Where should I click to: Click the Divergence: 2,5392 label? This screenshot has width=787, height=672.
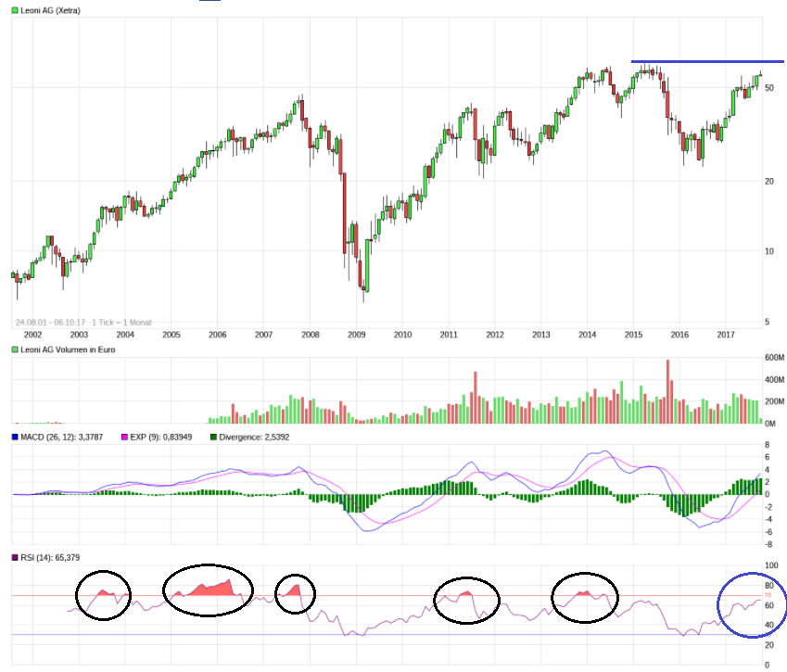click(x=254, y=437)
